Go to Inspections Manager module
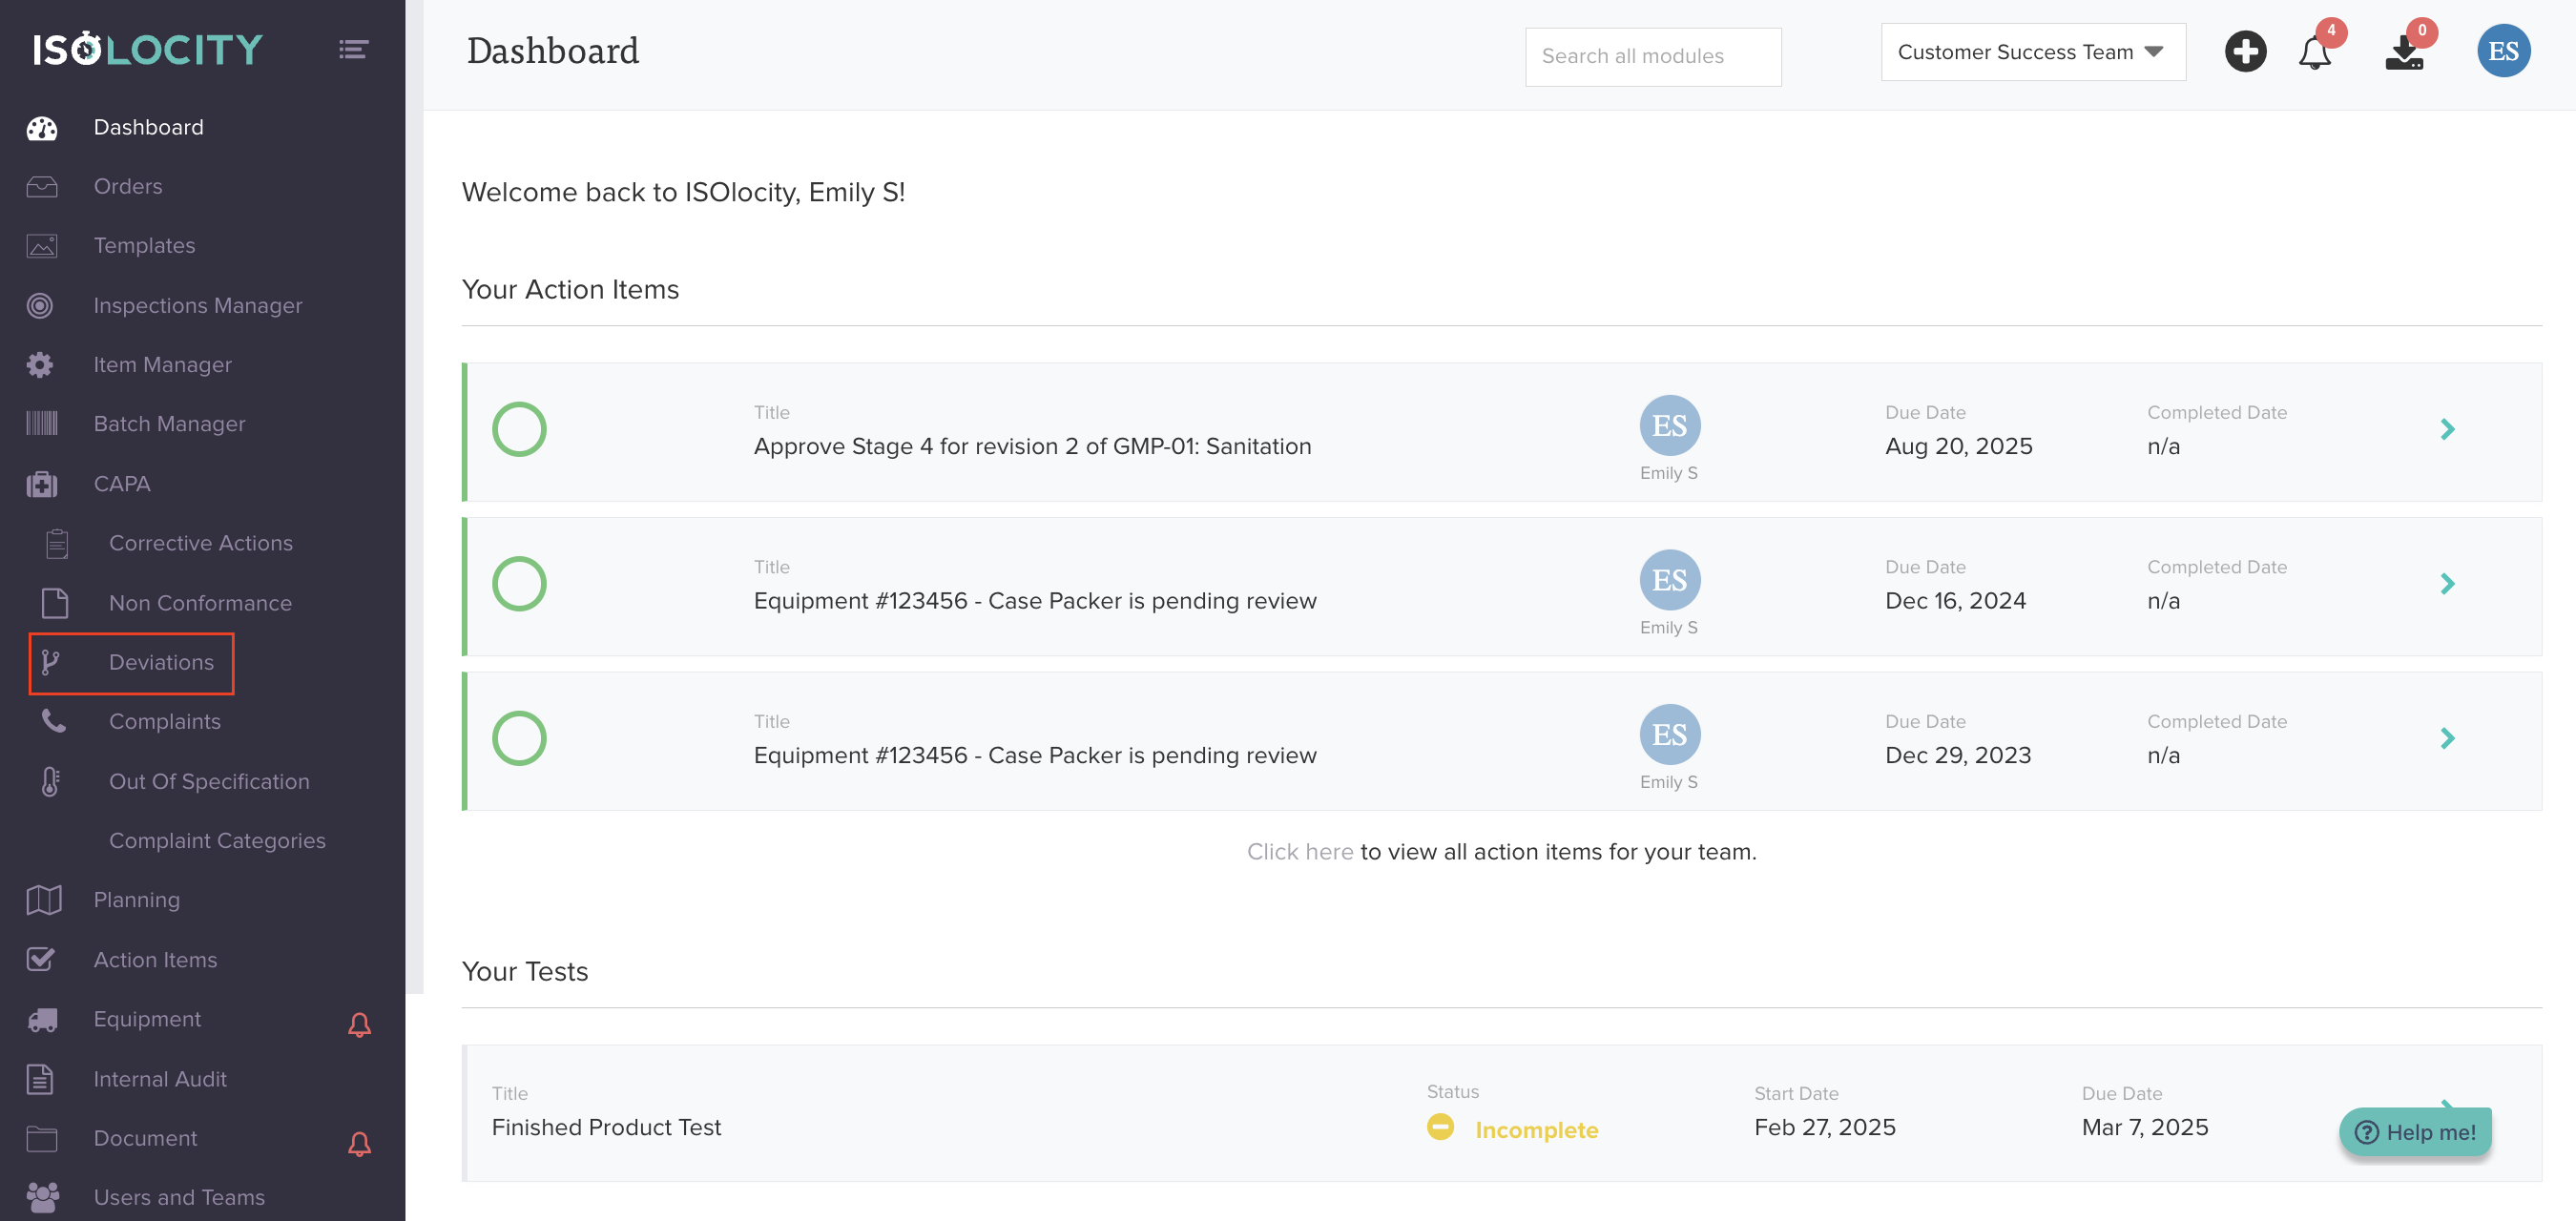 pyautogui.click(x=197, y=305)
